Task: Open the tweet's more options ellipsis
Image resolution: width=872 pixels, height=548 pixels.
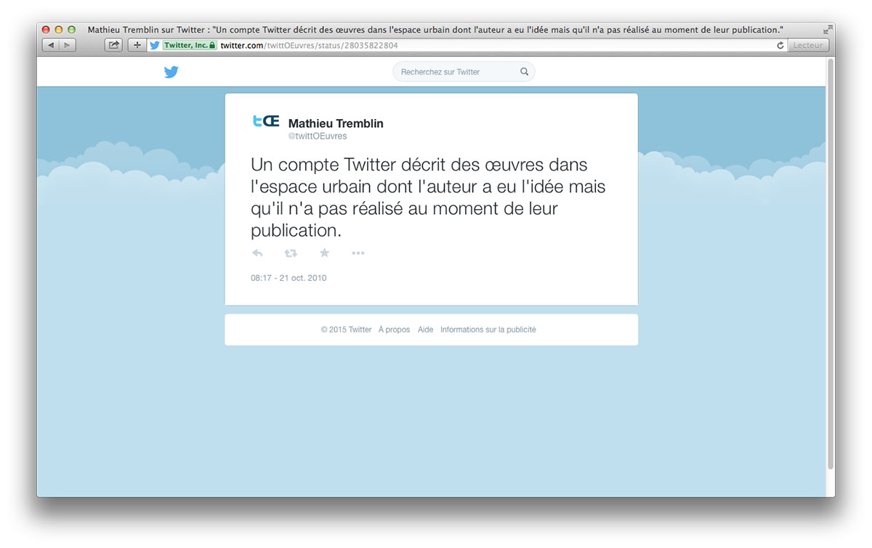Action: tap(358, 253)
